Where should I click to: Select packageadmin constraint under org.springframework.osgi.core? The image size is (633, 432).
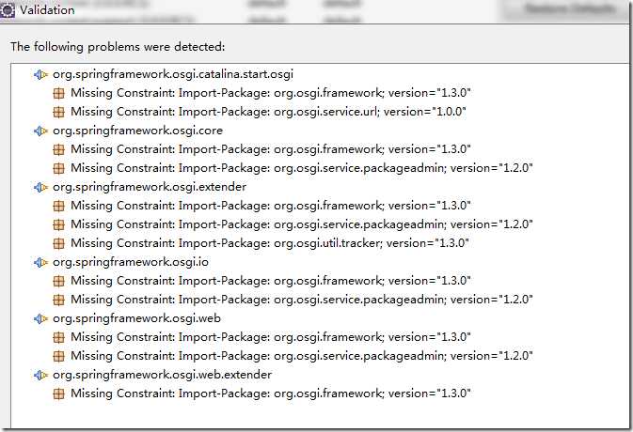coord(301,168)
